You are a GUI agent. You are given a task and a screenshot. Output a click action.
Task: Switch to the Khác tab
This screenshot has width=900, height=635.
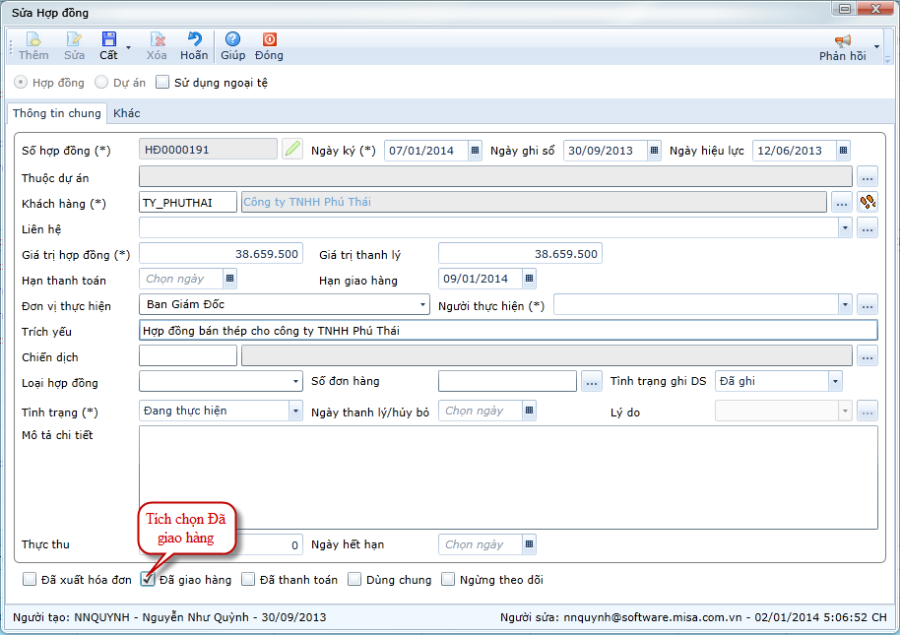coord(126,113)
